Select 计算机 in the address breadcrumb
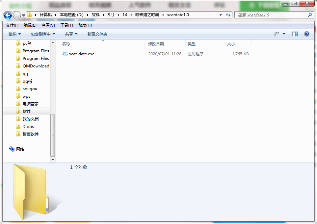 coord(46,15)
